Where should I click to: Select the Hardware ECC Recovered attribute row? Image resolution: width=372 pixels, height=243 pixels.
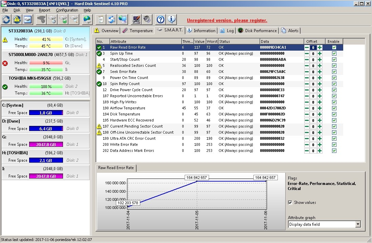[x=220, y=120]
